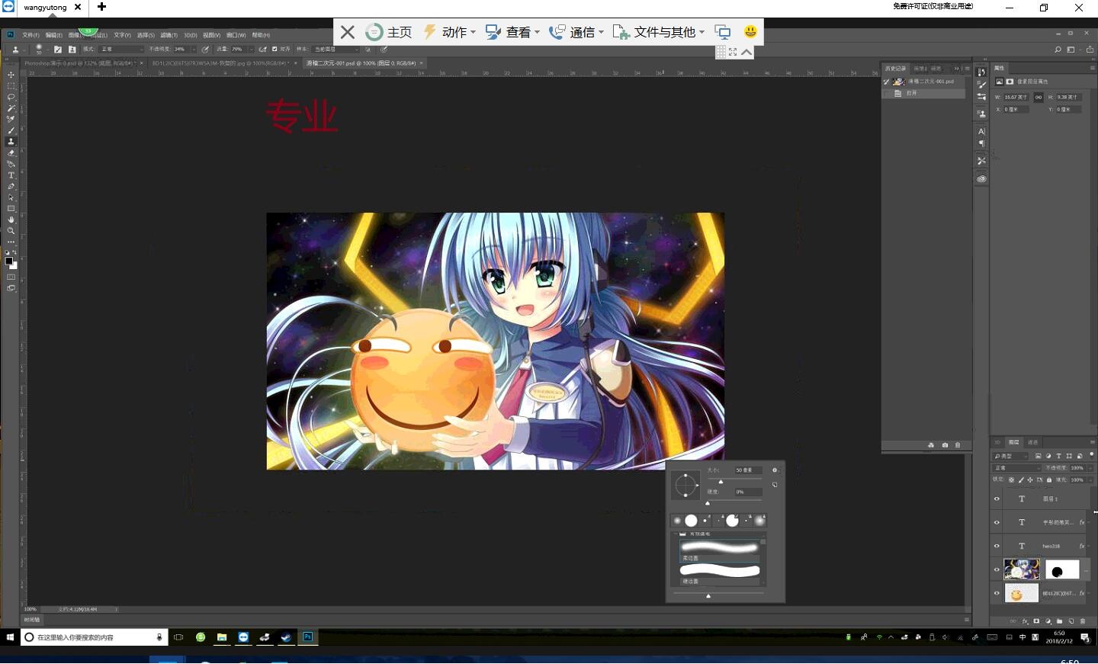The width and height of the screenshot is (1098, 664).
Task: Hide the anime girl masked layer
Action: [997, 569]
